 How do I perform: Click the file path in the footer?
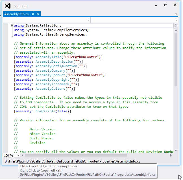72,161
